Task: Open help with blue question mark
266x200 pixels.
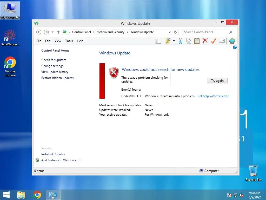Action: coord(235,47)
